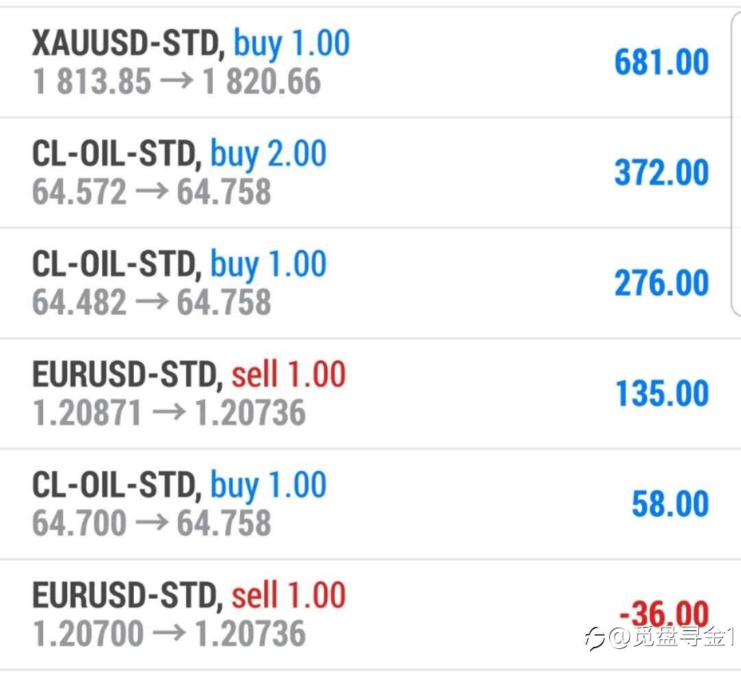
Task: Click the 135.00 profit value
Action: point(661,394)
